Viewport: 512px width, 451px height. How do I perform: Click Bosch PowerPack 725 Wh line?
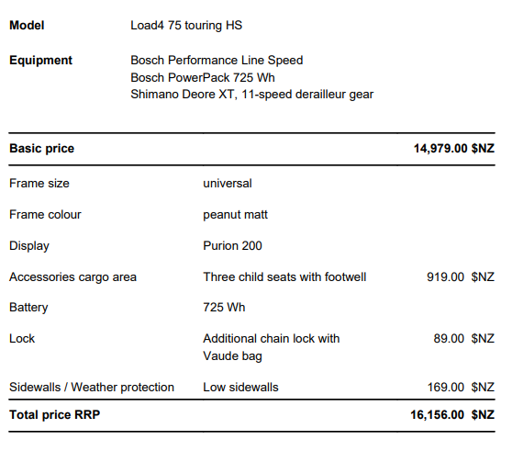(x=203, y=78)
